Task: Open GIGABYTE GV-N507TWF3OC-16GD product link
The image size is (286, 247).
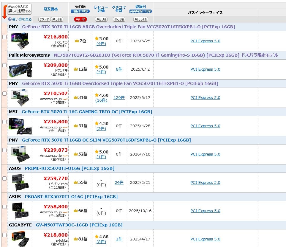Action: (79, 225)
